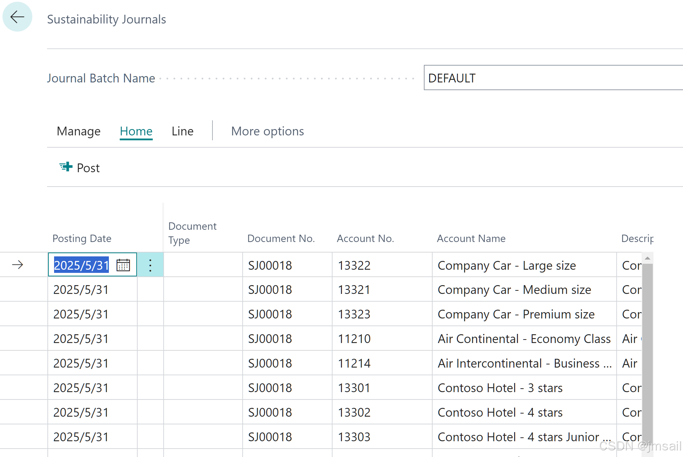The image size is (683, 457).
Task: Select account number 13321
Action: tap(354, 290)
